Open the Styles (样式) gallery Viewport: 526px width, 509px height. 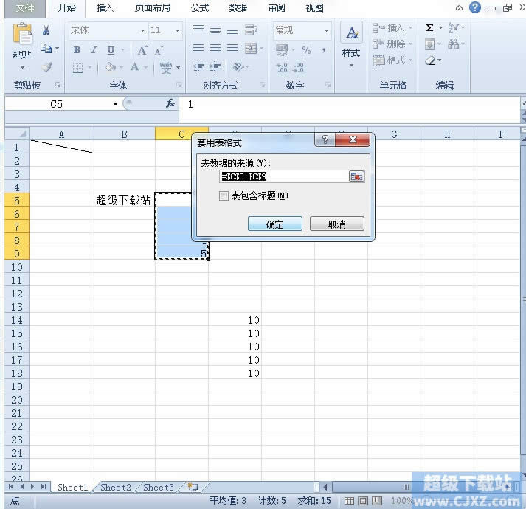click(351, 44)
